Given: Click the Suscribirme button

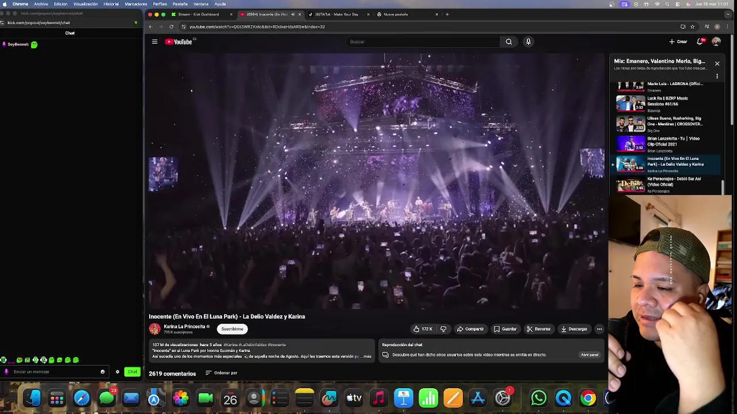Looking at the screenshot, I should pyautogui.click(x=232, y=329).
